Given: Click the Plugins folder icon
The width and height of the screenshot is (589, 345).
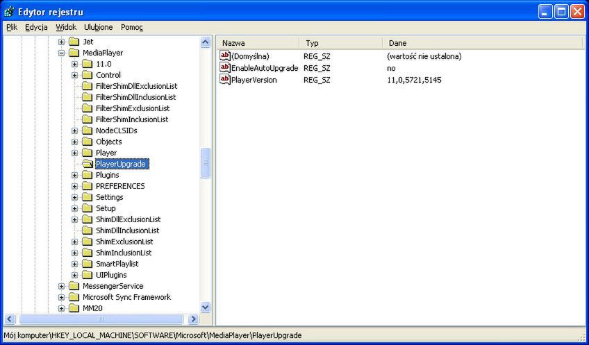Looking at the screenshot, I should point(87,175).
